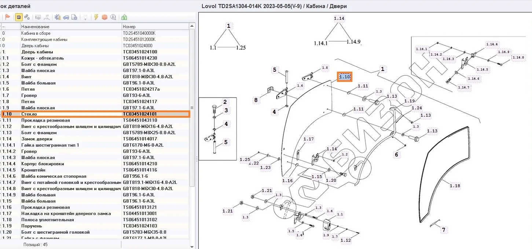Click the parts list scrollbar up arrow
Image resolution: width=532 pixels, height=249 pixels.
(192, 26)
